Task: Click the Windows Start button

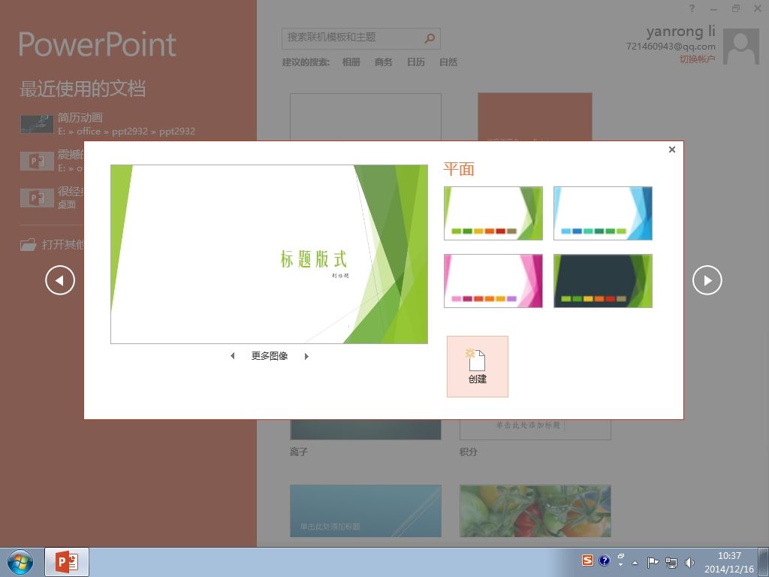Action: click(x=20, y=562)
